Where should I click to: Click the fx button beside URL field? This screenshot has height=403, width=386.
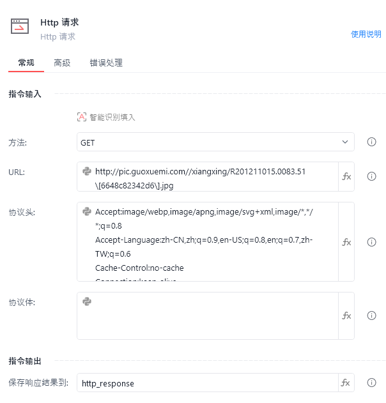[x=346, y=176]
